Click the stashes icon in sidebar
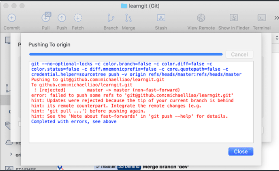The image size is (279, 171). [9, 168]
